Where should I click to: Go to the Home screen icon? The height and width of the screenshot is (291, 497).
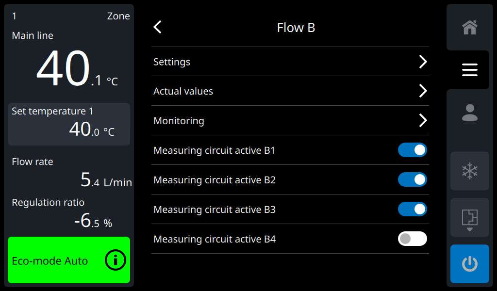click(469, 28)
